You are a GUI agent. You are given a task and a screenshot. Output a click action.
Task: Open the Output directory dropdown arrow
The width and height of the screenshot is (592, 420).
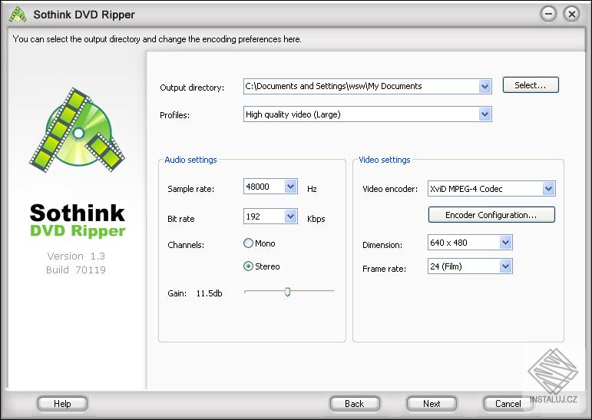(485, 86)
